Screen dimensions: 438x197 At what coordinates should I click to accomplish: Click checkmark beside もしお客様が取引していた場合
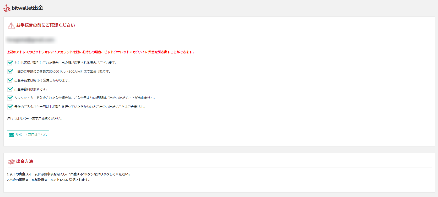10,63
